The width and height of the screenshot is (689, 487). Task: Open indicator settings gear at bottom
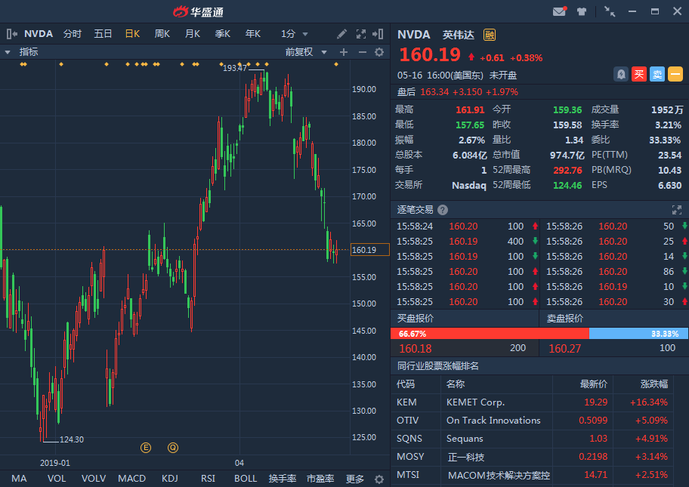378,479
